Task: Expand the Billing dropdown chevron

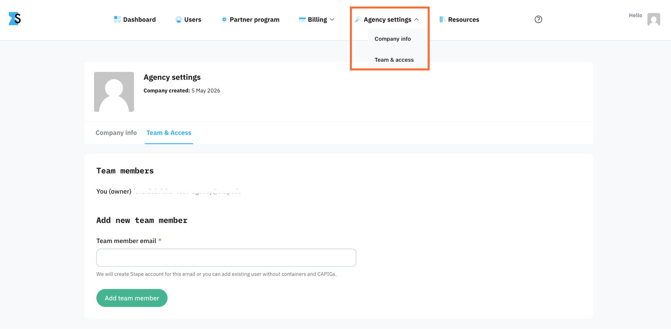Action: pyautogui.click(x=332, y=19)
